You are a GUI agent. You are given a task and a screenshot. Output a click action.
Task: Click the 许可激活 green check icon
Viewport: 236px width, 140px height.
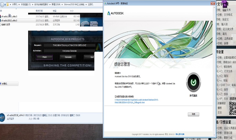pyautogui.click(x=193, y=82)
